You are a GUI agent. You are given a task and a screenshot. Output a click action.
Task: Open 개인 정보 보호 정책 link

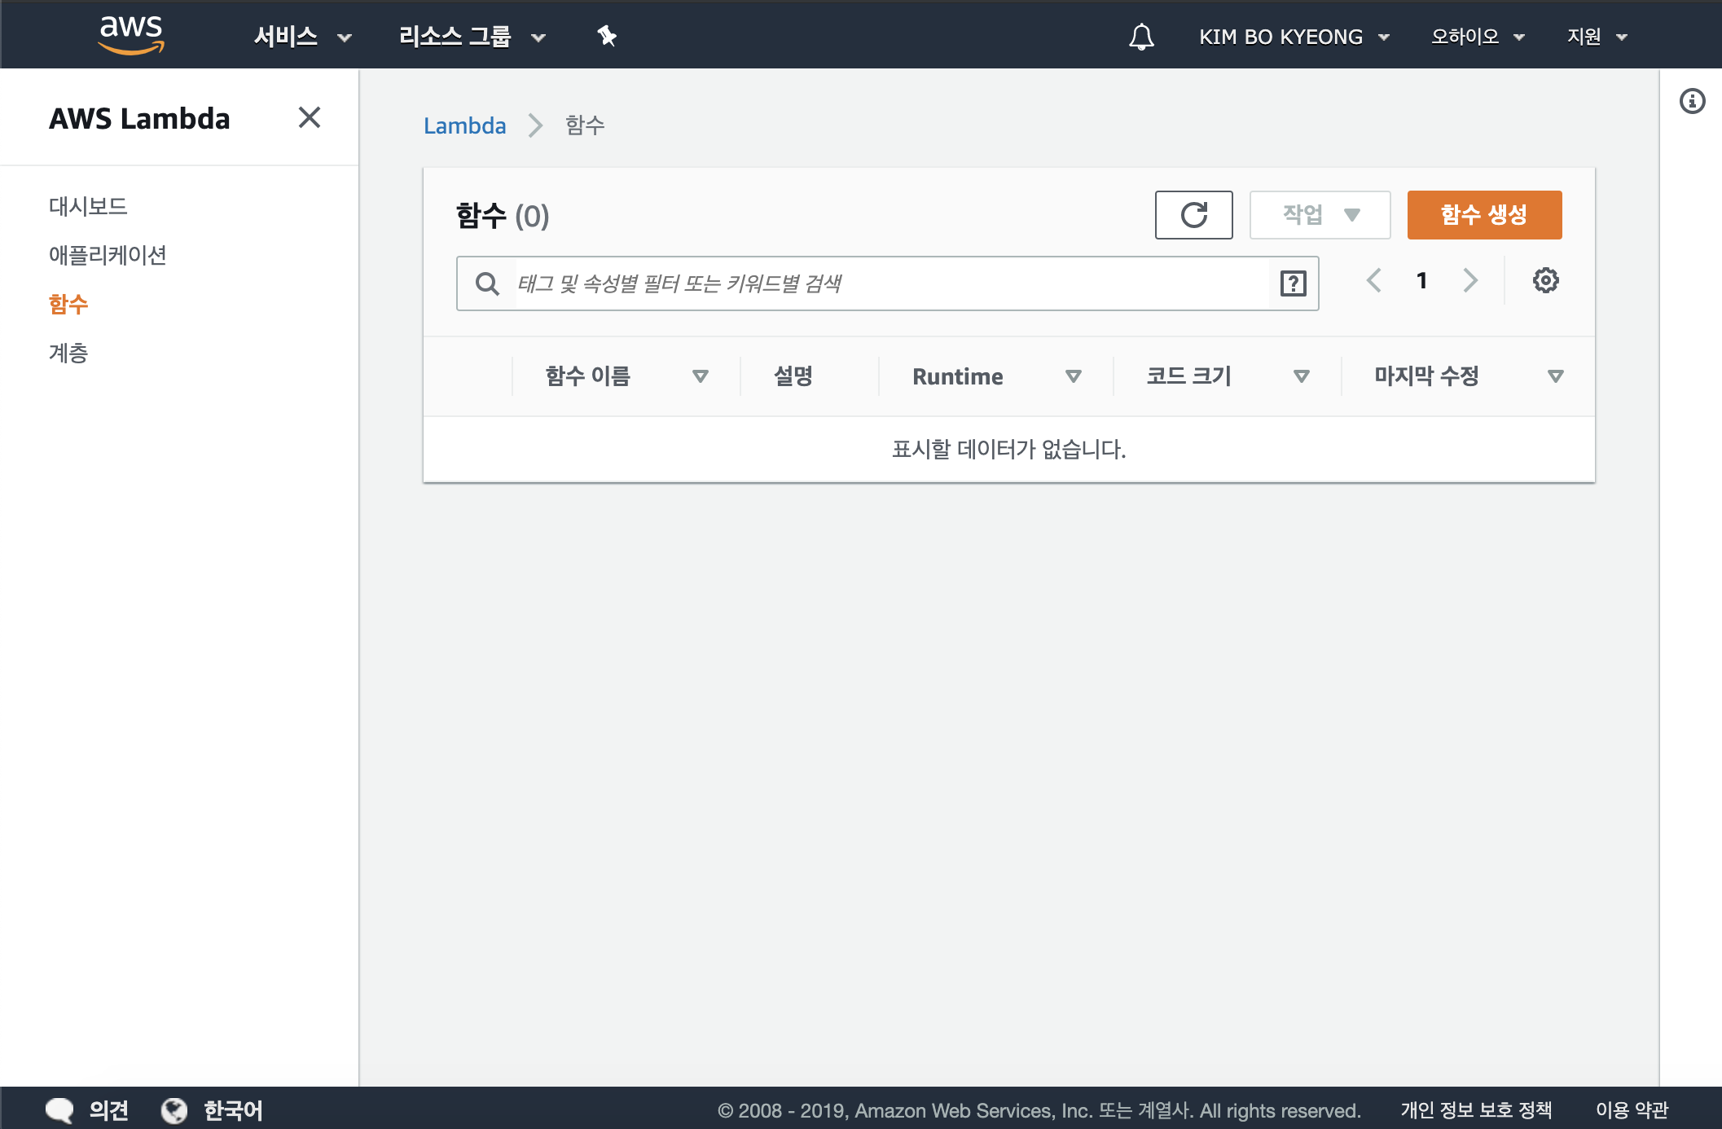[1476, 1110]
